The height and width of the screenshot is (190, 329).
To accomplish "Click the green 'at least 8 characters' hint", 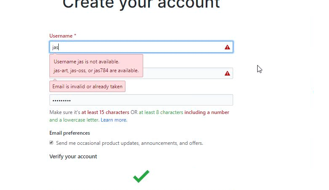I will click(161, 112).
